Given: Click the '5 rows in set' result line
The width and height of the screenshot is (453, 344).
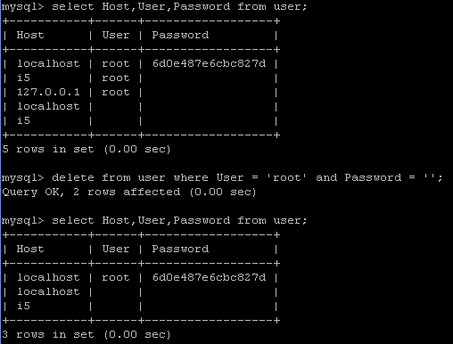Looking at the screenshot, I should 86,149.
